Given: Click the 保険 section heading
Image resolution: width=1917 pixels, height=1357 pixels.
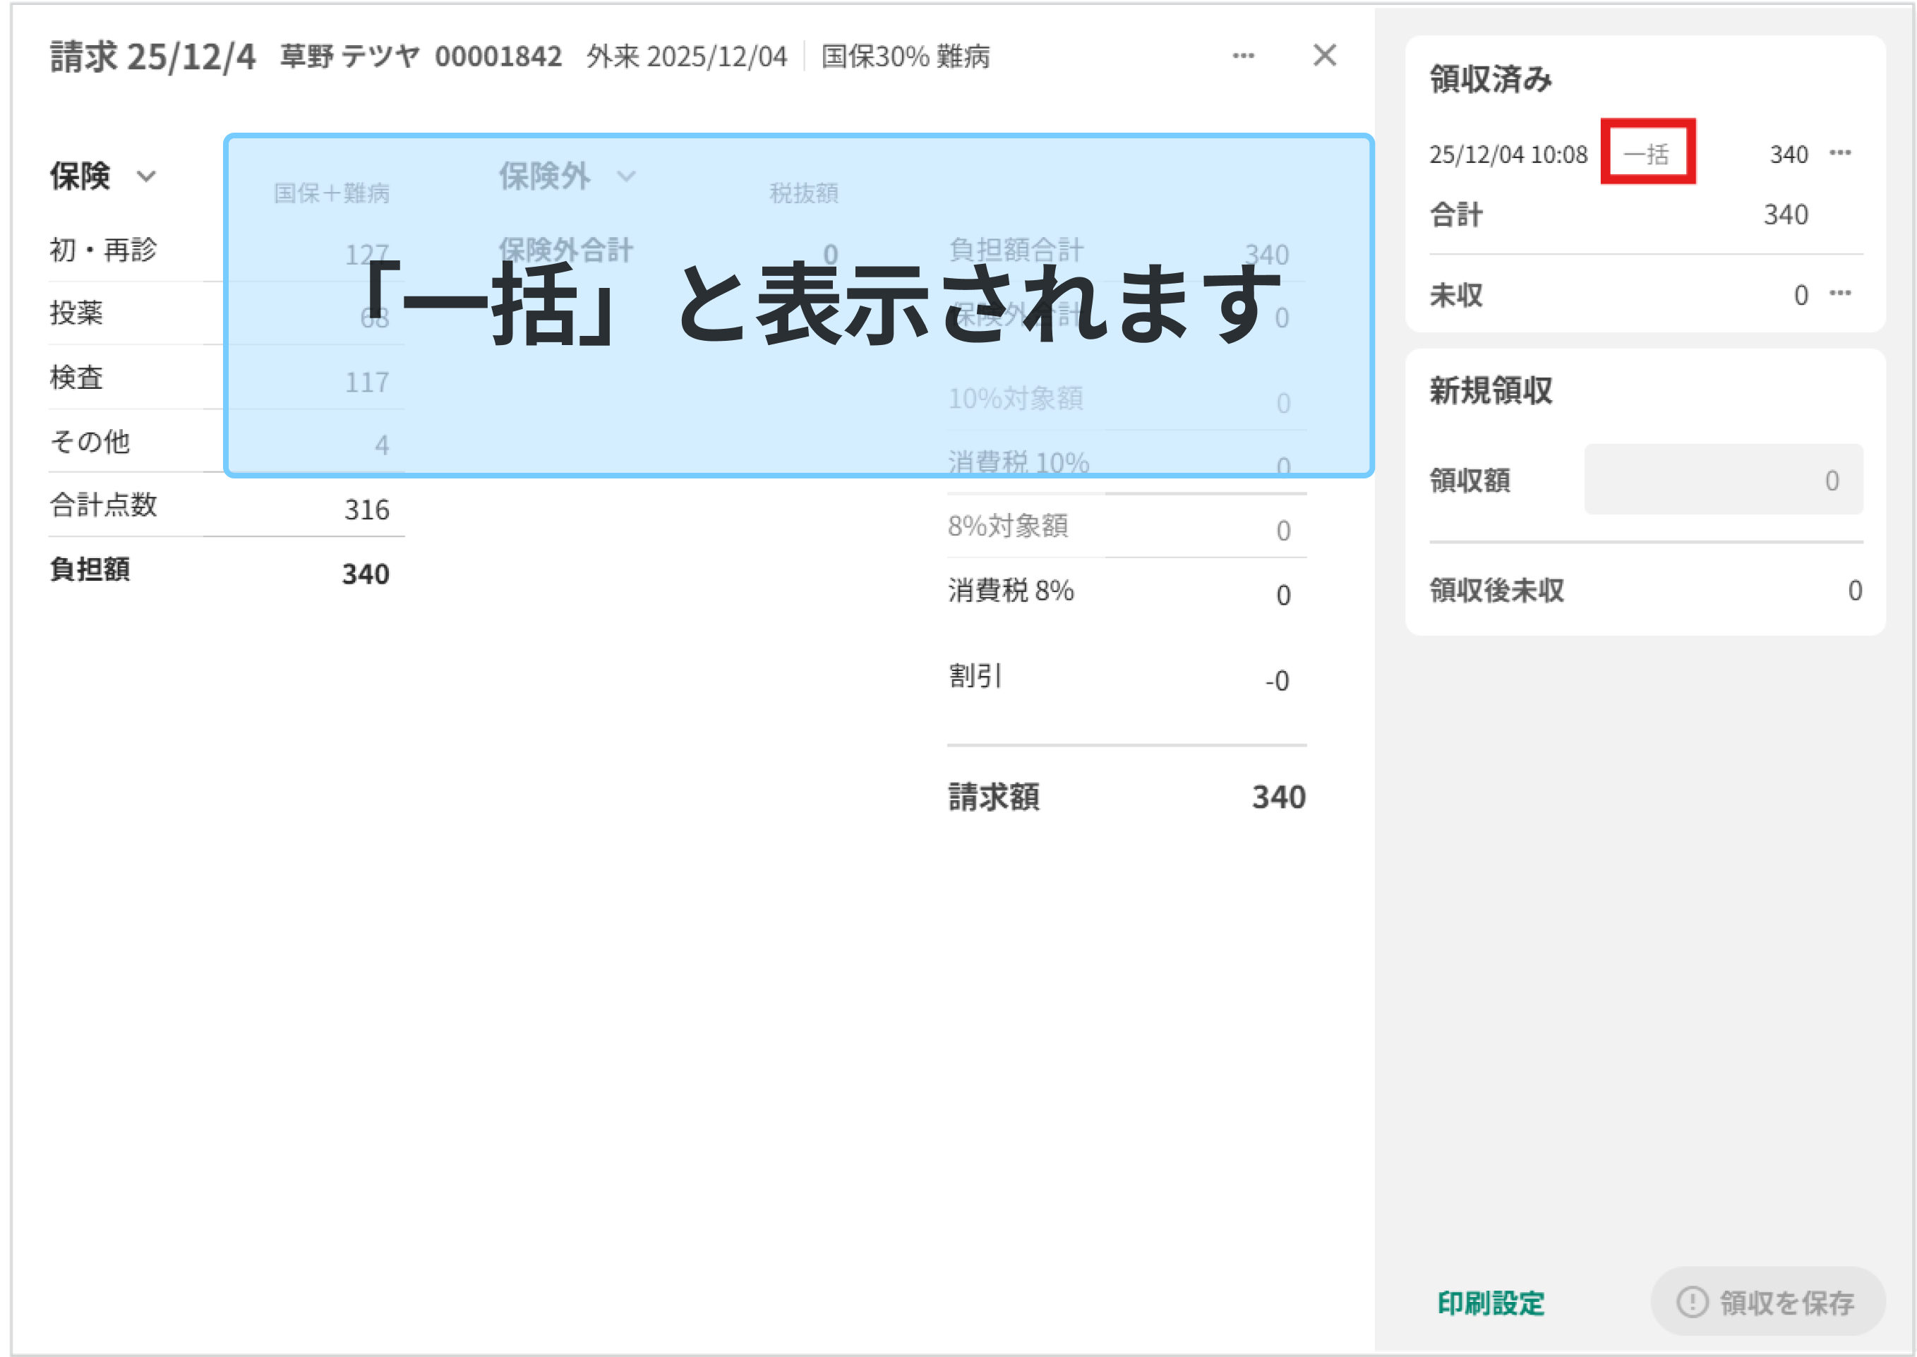Looking at the screenshot, I should [x=80, y=176].
